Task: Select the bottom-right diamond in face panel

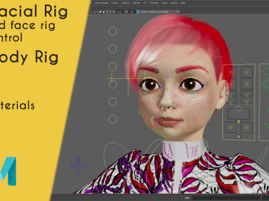Action: [247, 127]
